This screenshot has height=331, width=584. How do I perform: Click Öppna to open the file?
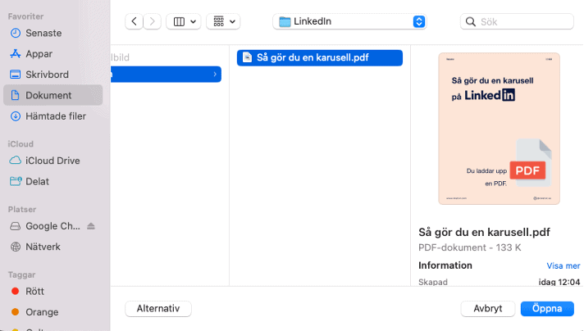pos(547,309)
